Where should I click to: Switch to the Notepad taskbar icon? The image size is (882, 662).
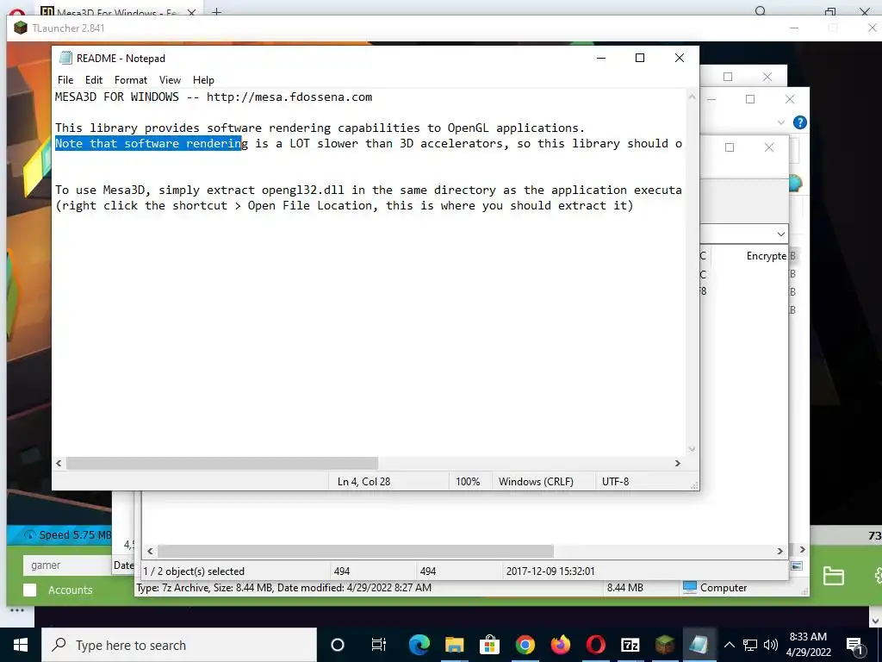[x=699, y=645]
